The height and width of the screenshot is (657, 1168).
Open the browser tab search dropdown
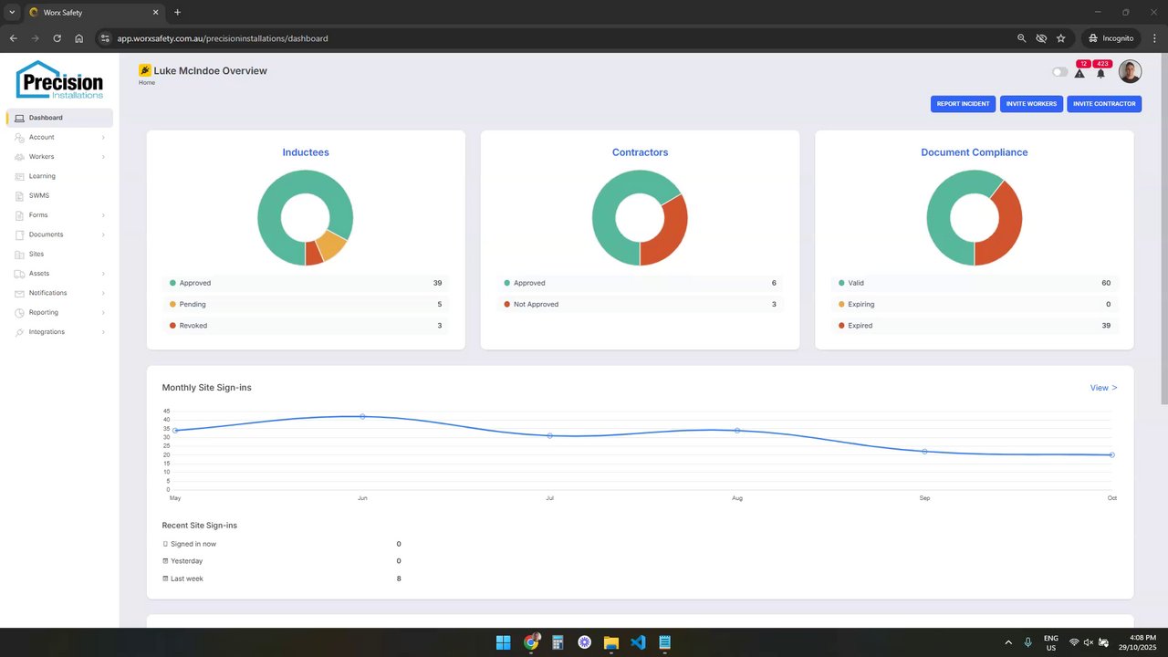click(12, 12)
